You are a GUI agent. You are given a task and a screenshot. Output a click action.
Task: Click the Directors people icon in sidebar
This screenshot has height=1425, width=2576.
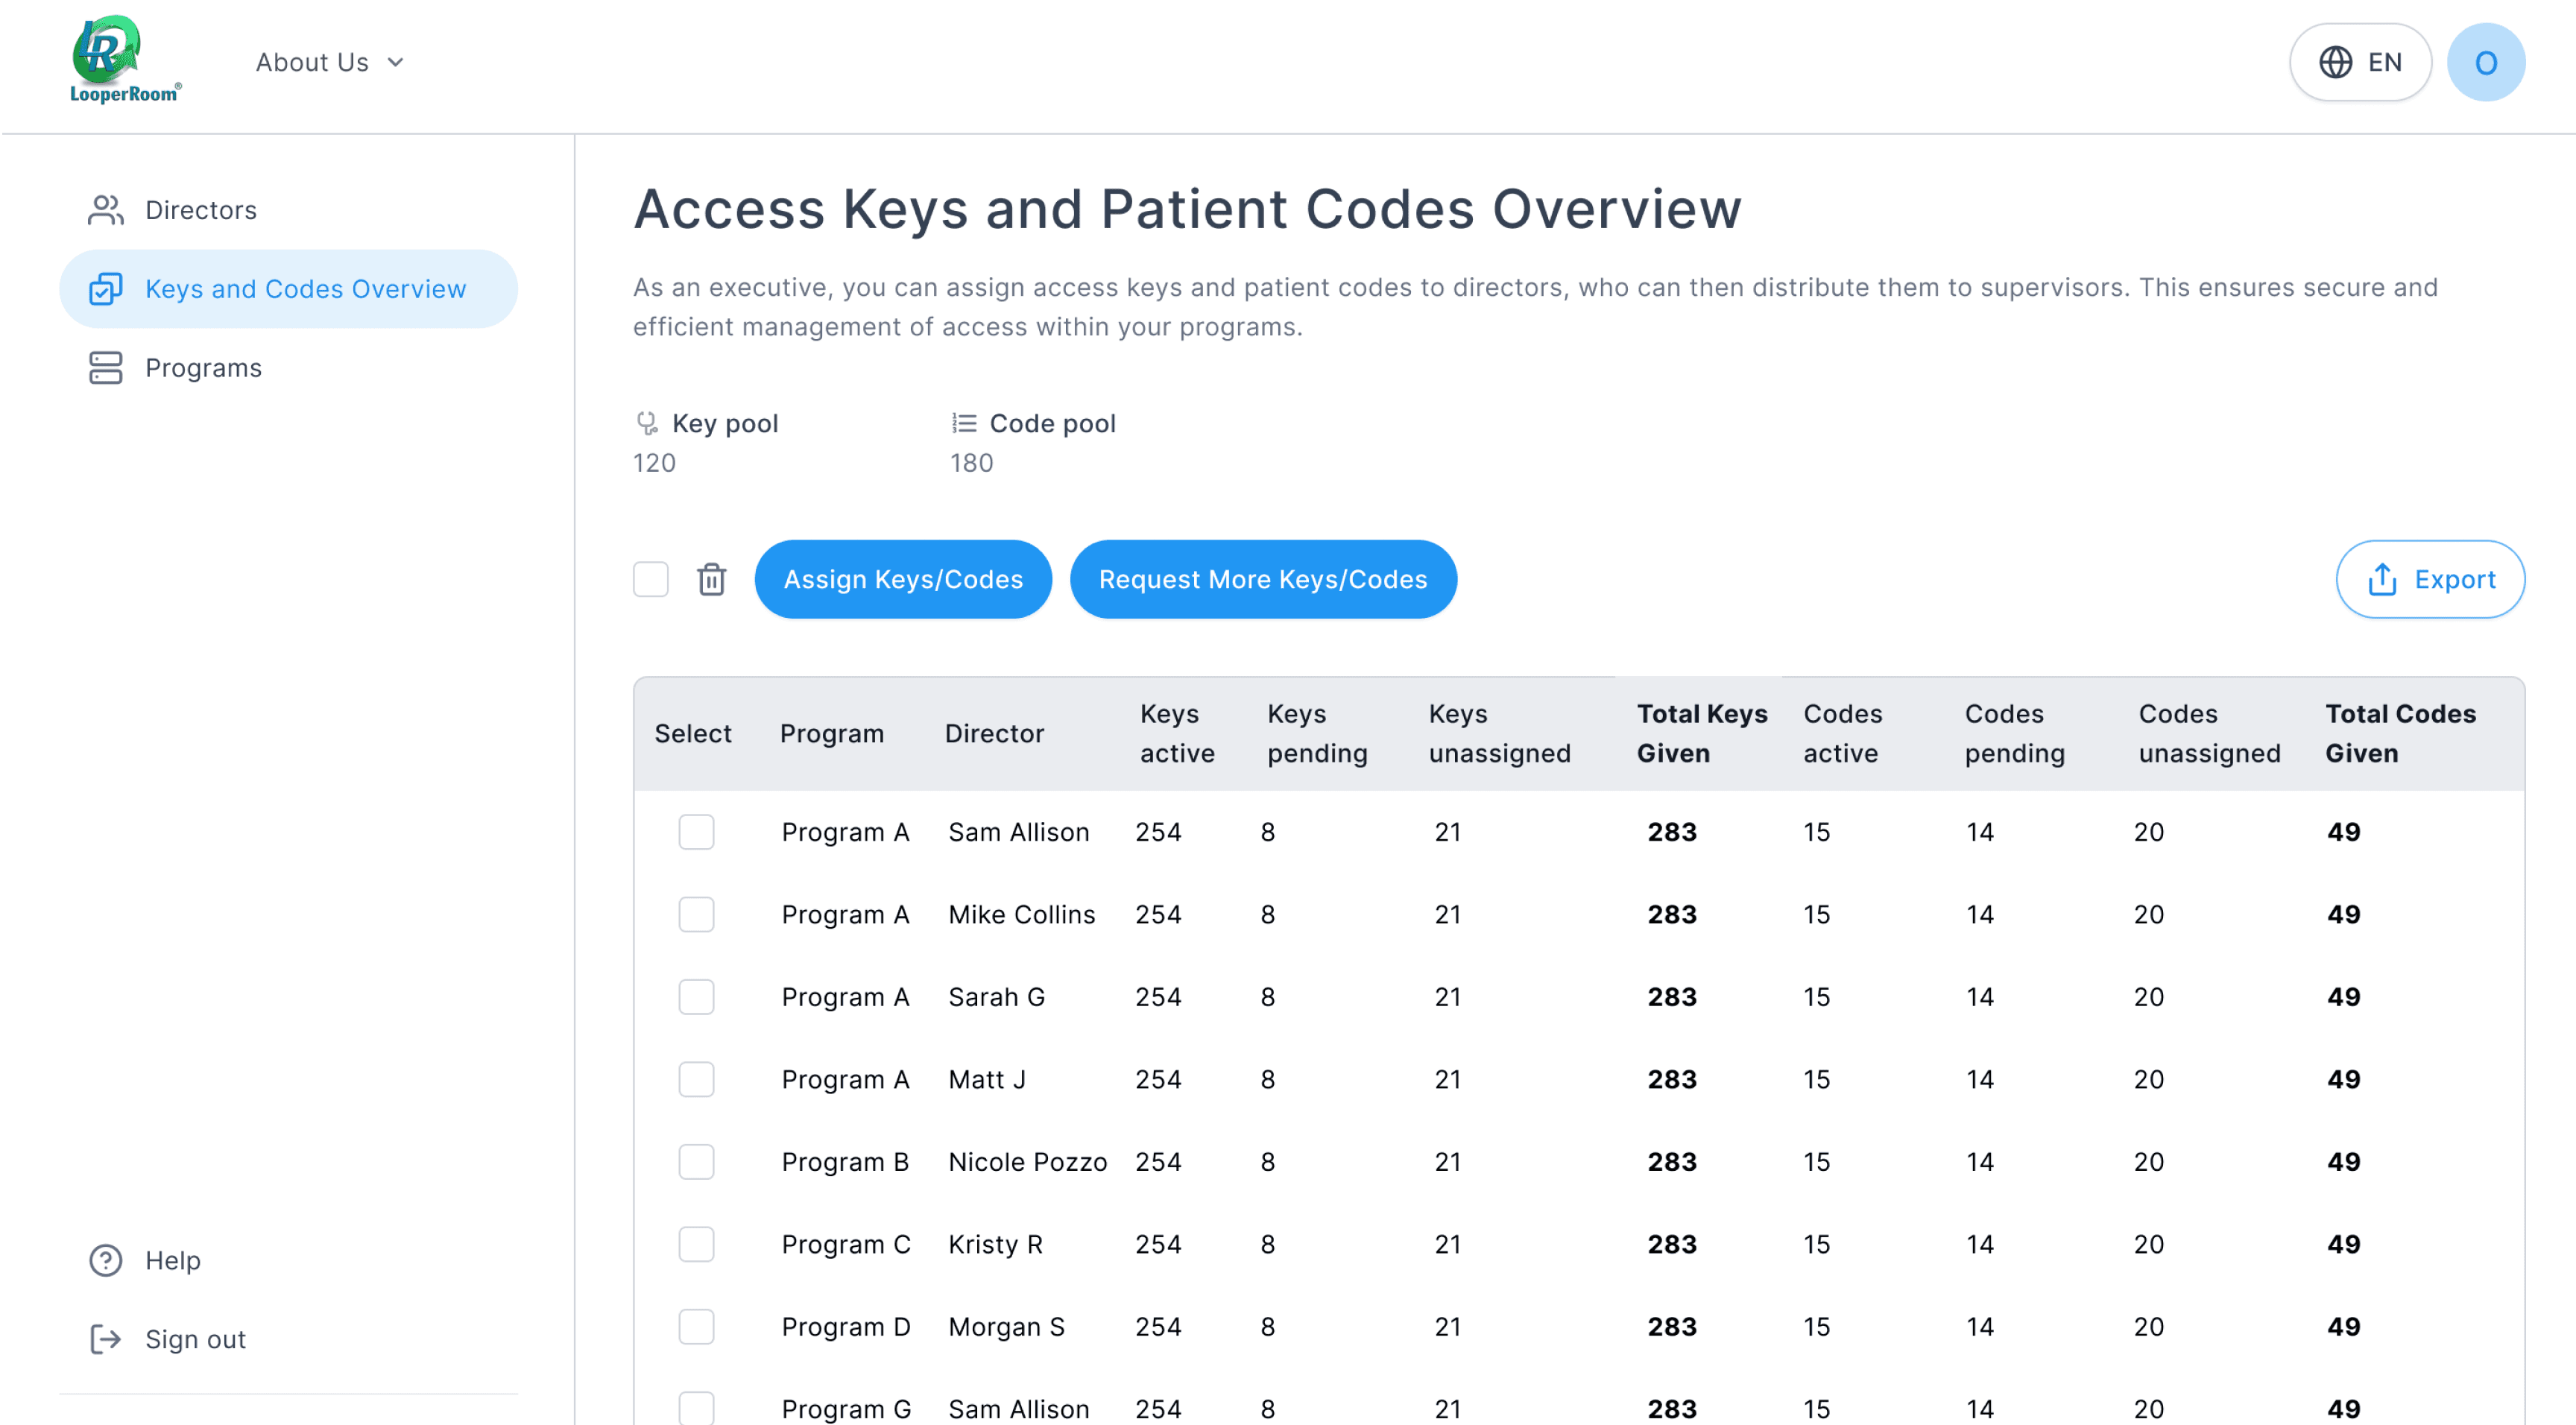click(105, 210)
